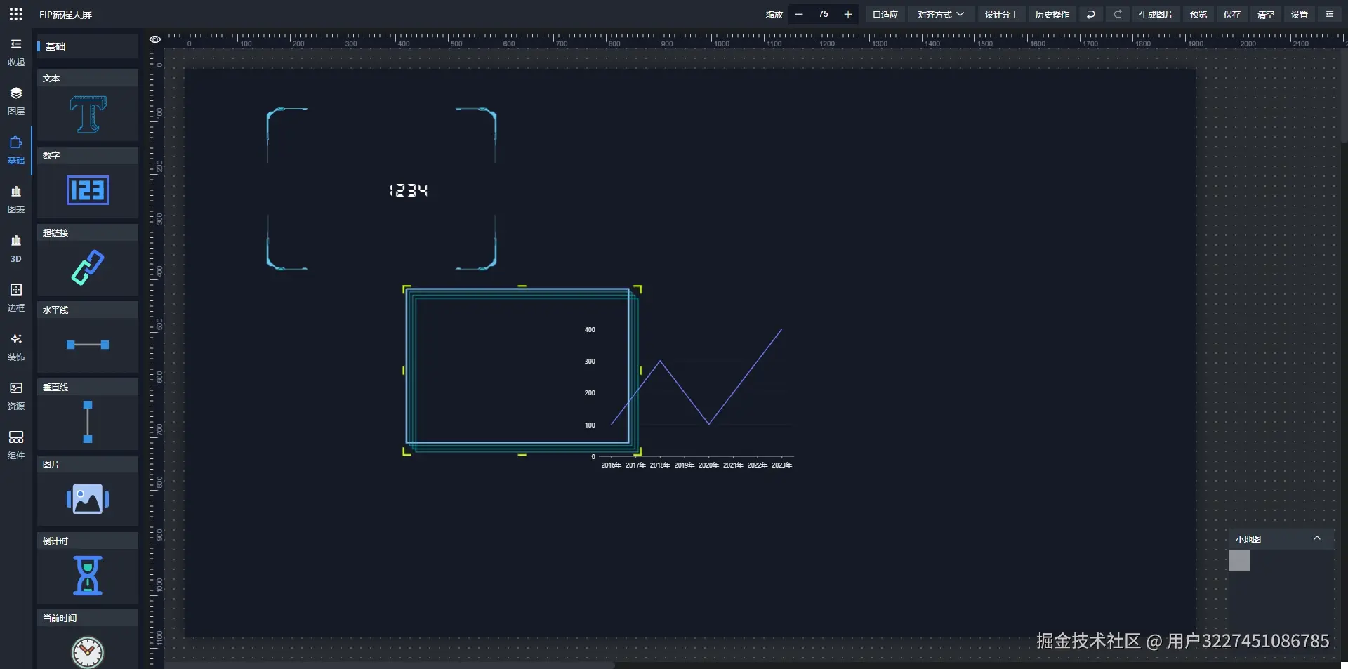Collapse the 小地图 minimap panel

coord(1317,538)
